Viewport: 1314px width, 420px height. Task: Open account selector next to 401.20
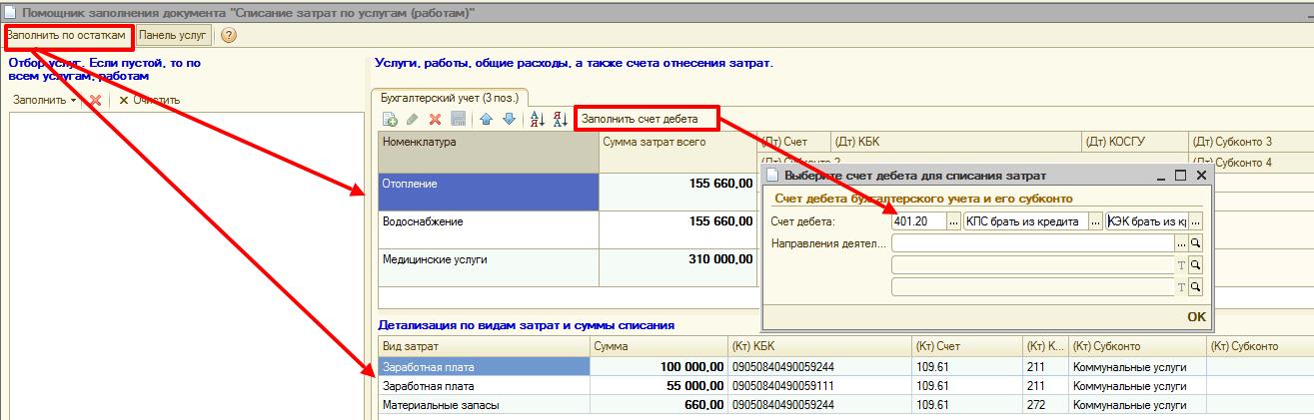953,221
